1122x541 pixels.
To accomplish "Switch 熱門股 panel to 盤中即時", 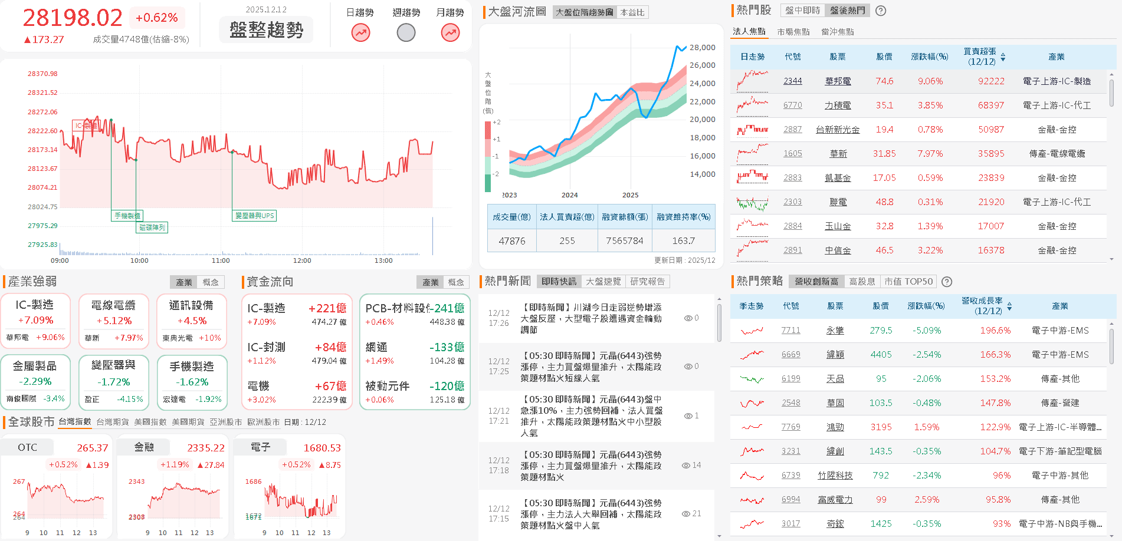I will pos(803,11).
